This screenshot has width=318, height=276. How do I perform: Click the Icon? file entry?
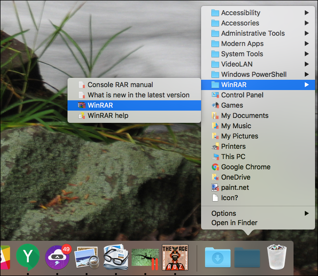(258, 198)
